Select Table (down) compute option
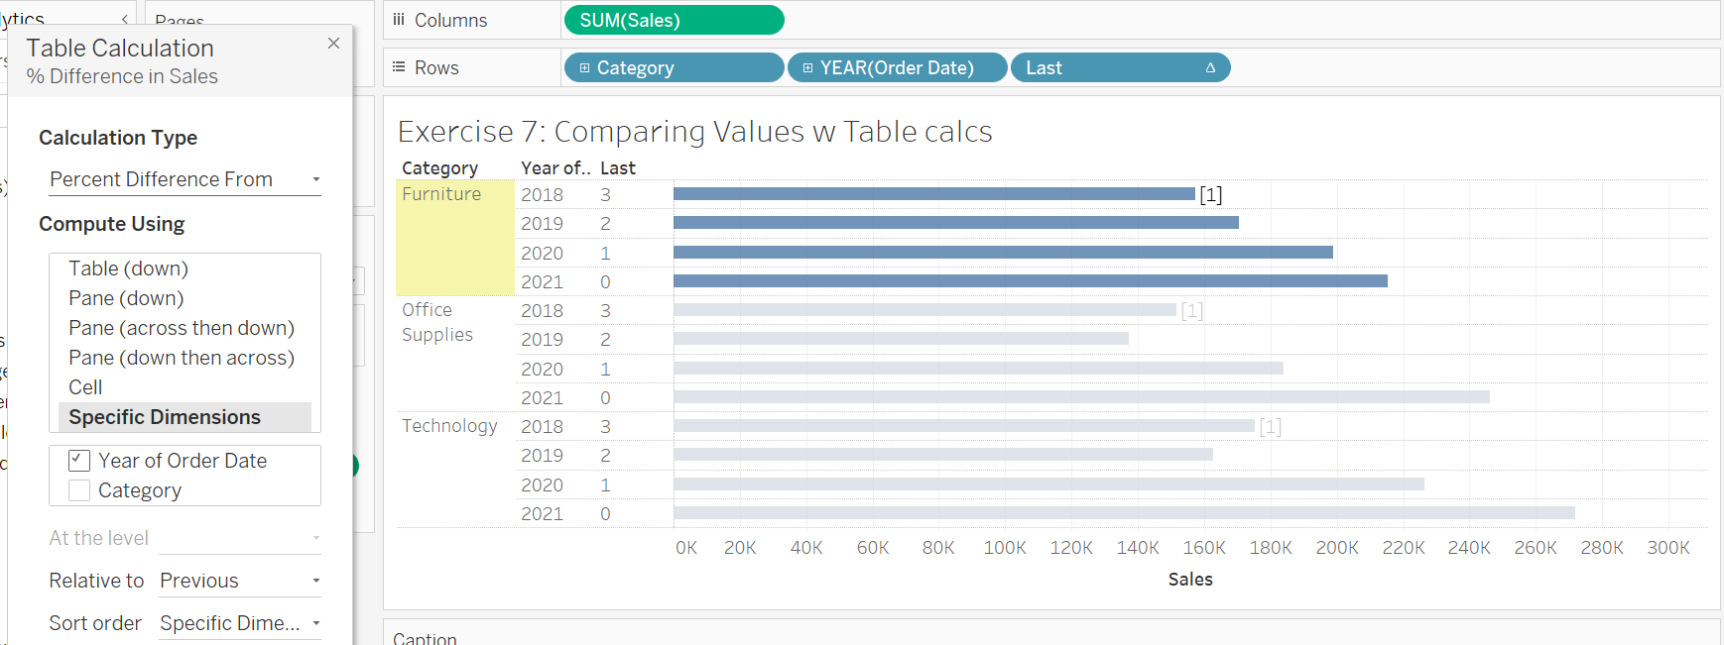 (128, 269)
